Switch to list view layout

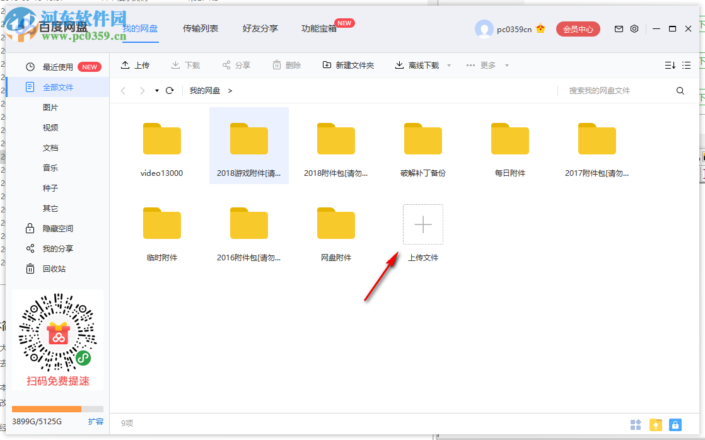click(x=687, y=65)
